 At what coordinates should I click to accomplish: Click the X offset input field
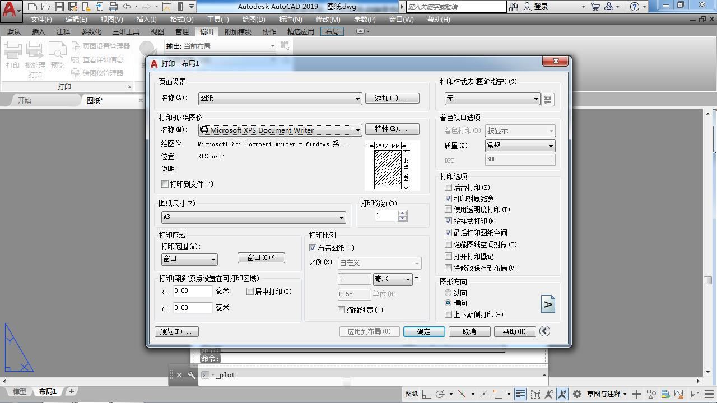[x=193, y=291]
